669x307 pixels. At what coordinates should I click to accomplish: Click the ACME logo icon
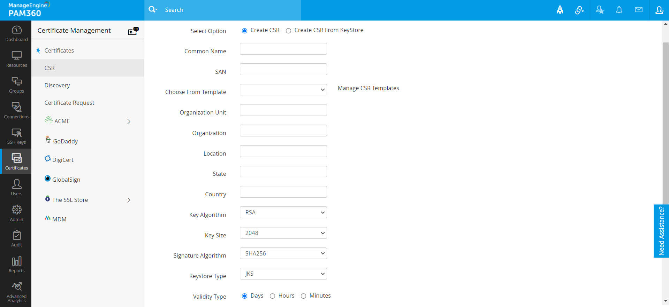click(x=48, y=120)
